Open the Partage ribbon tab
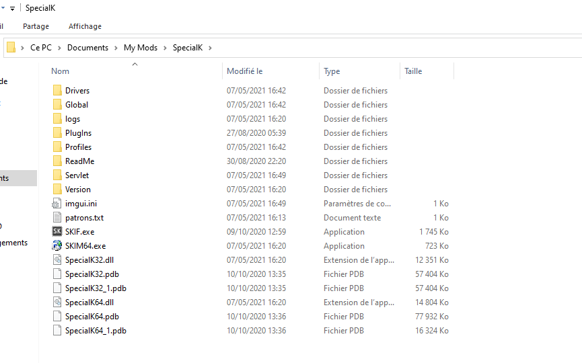The height and width of the screenshot is (363, 582). click(x=36, y=26)
